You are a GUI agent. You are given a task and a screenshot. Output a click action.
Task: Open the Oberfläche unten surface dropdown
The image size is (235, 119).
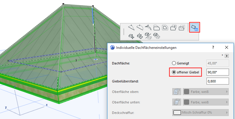pyautogui.click(x=206, y=102)
